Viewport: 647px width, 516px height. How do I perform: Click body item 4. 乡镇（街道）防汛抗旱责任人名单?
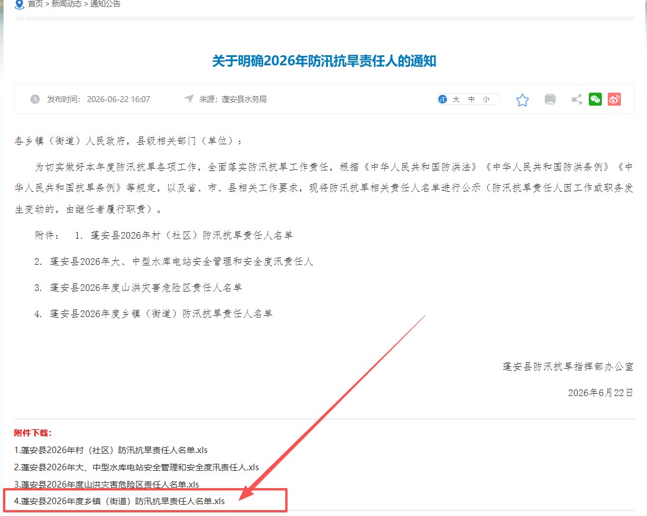(153, 314)
